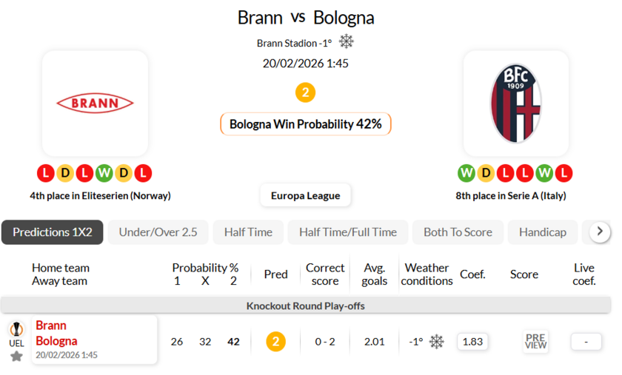Click the 1.83 coefficient button
Viewport: 622px width, 375px height.
472,341
